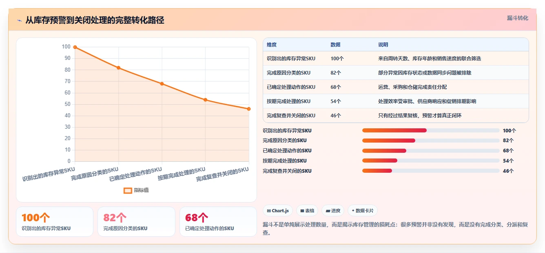Click description 来自周转天数、库存年龄和销售速度的联合筛选

click(x=430, y=59)
